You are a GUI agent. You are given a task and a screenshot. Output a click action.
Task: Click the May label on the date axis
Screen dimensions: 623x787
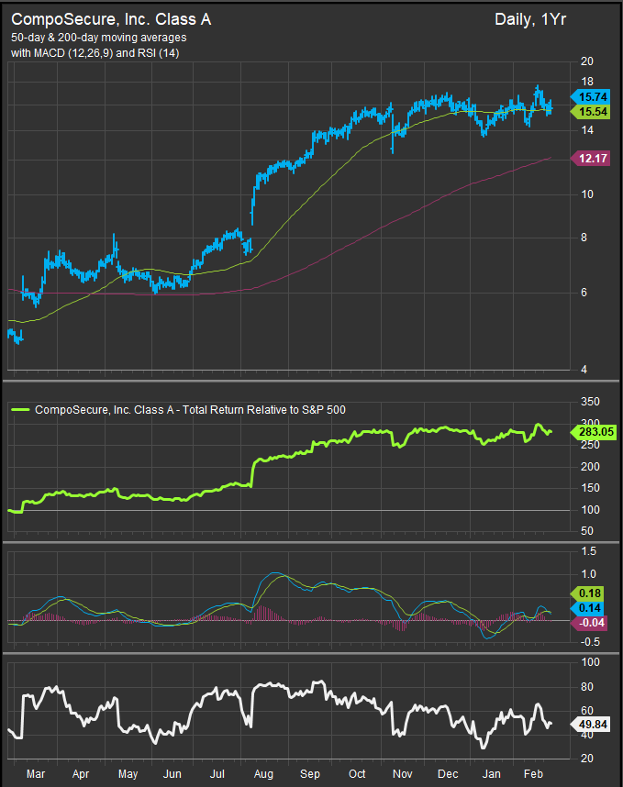click(x=128, y=774)
